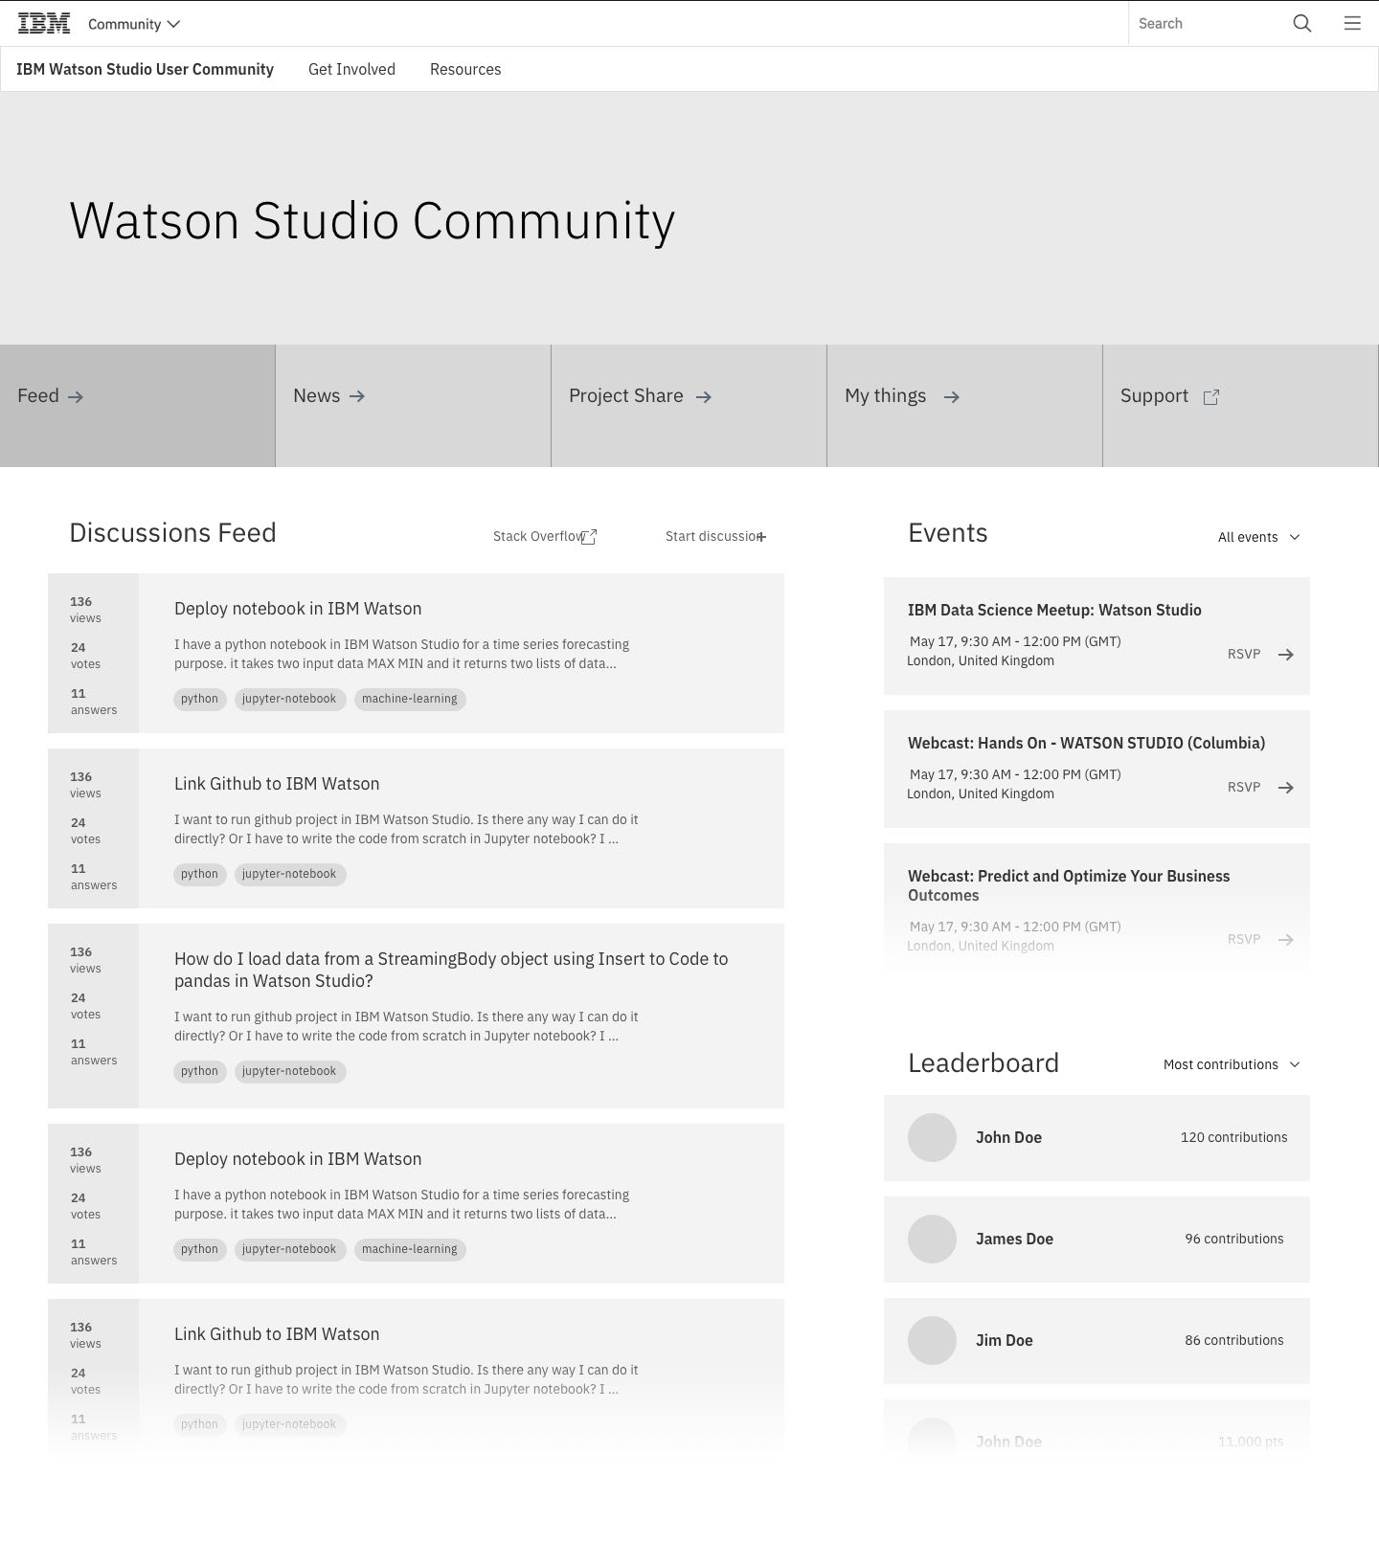Screen dimensions: 1379x1542
Task: Click the IBM logo
Action: coord(44,24)
